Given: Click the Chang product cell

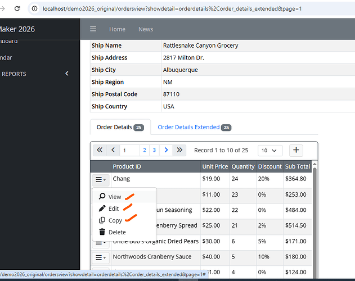Looking at the screenshot, I should pos(156,179).
